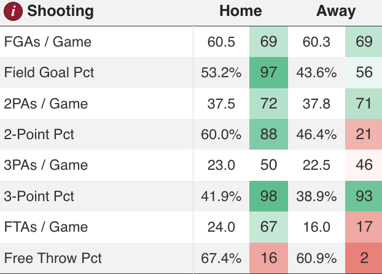The image size is (382, 274).
Task: Click the Free Throw Pct row label
Action: pyautogui.click(x=53, y=258)
